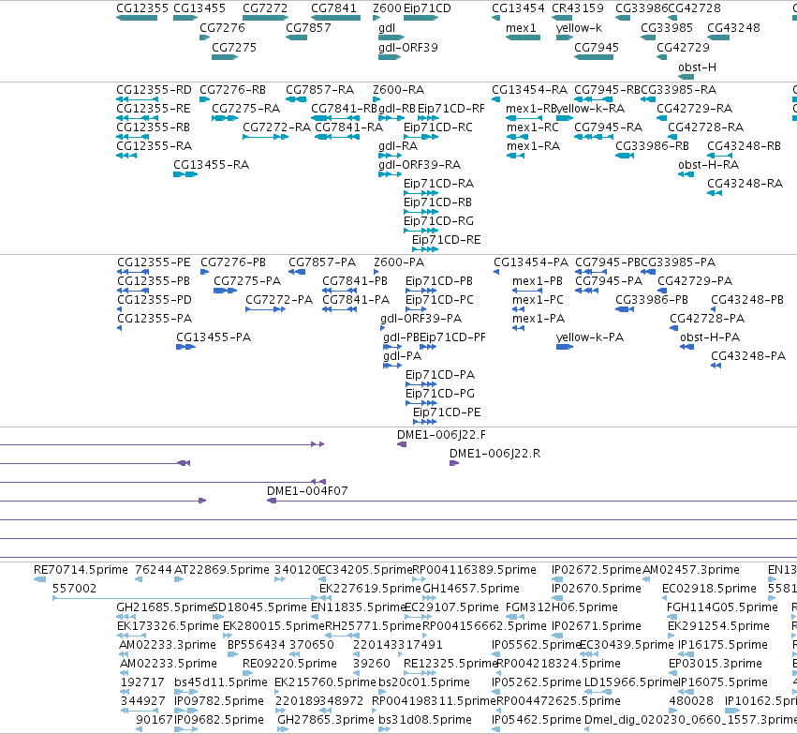The height and width of the screenshot is (734, 797).
Task: Click the EK173326.5prime EST label
Action: pyautogui.click(x=168, y=626)
